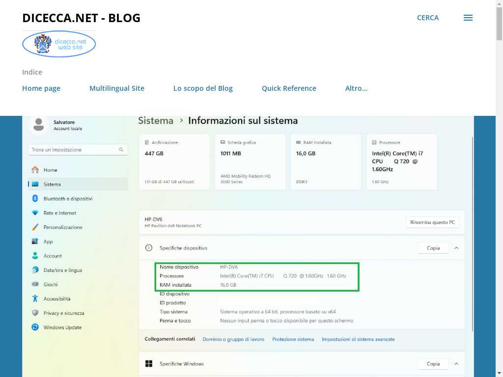
Task: Open the Multilingual Site menu item
Action: pyautogui.click(x=117, y=88)
